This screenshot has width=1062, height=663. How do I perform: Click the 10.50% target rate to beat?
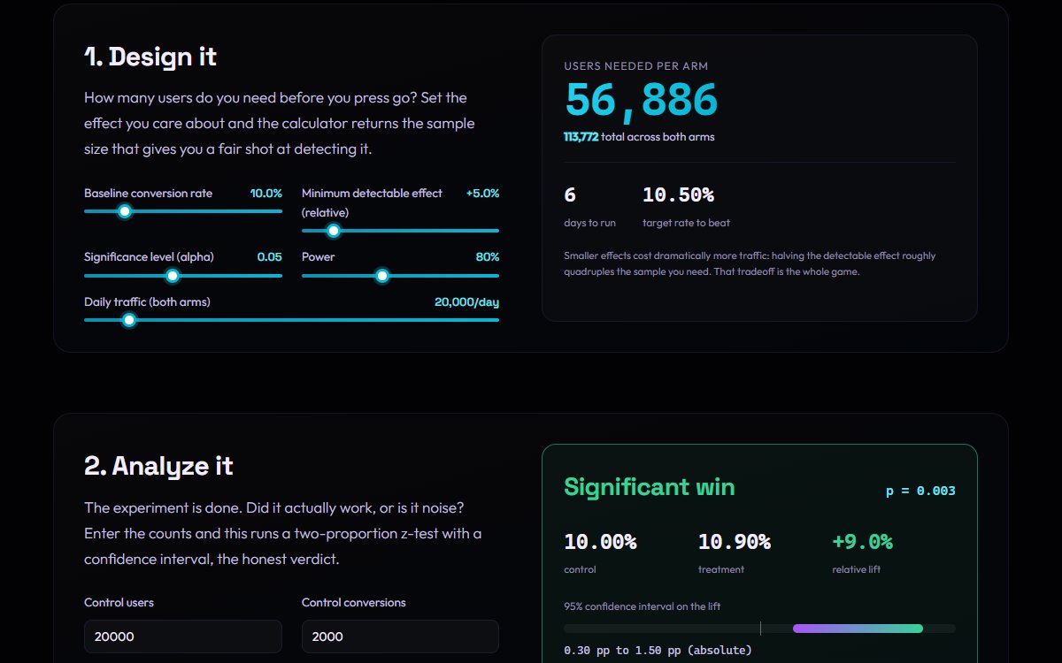click(679, 194)
